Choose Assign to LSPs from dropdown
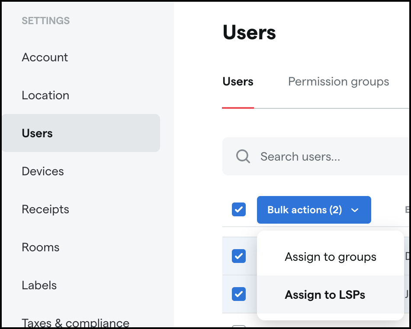Viewport: 411px width, 329px height. (x=325, y=295)
